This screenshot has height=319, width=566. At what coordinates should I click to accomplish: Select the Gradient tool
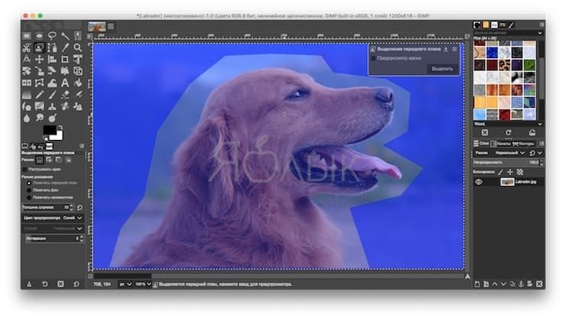[26, 95]
